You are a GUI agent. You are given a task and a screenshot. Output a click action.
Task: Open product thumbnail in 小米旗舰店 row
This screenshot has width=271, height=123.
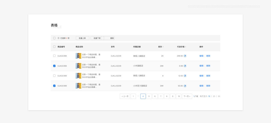coord(79,66)
